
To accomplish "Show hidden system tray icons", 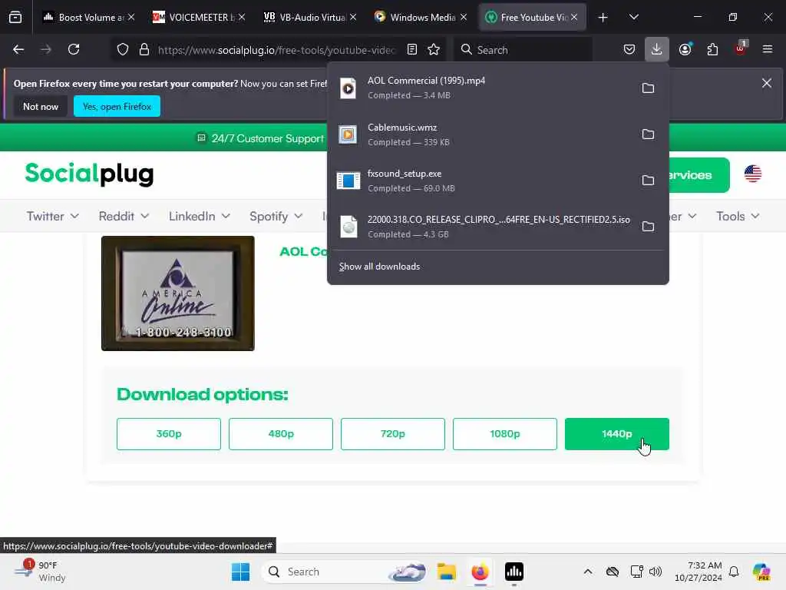I will pyautogui.click(x=588, y=572).
